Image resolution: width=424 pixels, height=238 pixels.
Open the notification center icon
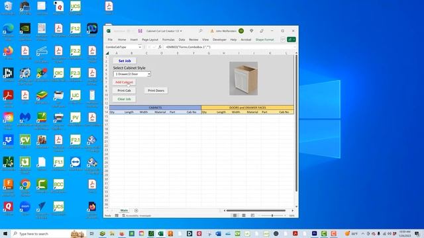point(417,233)
